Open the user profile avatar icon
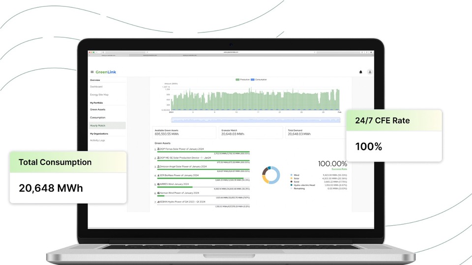This screenshot has width=472, height=265. pos(370,72)
